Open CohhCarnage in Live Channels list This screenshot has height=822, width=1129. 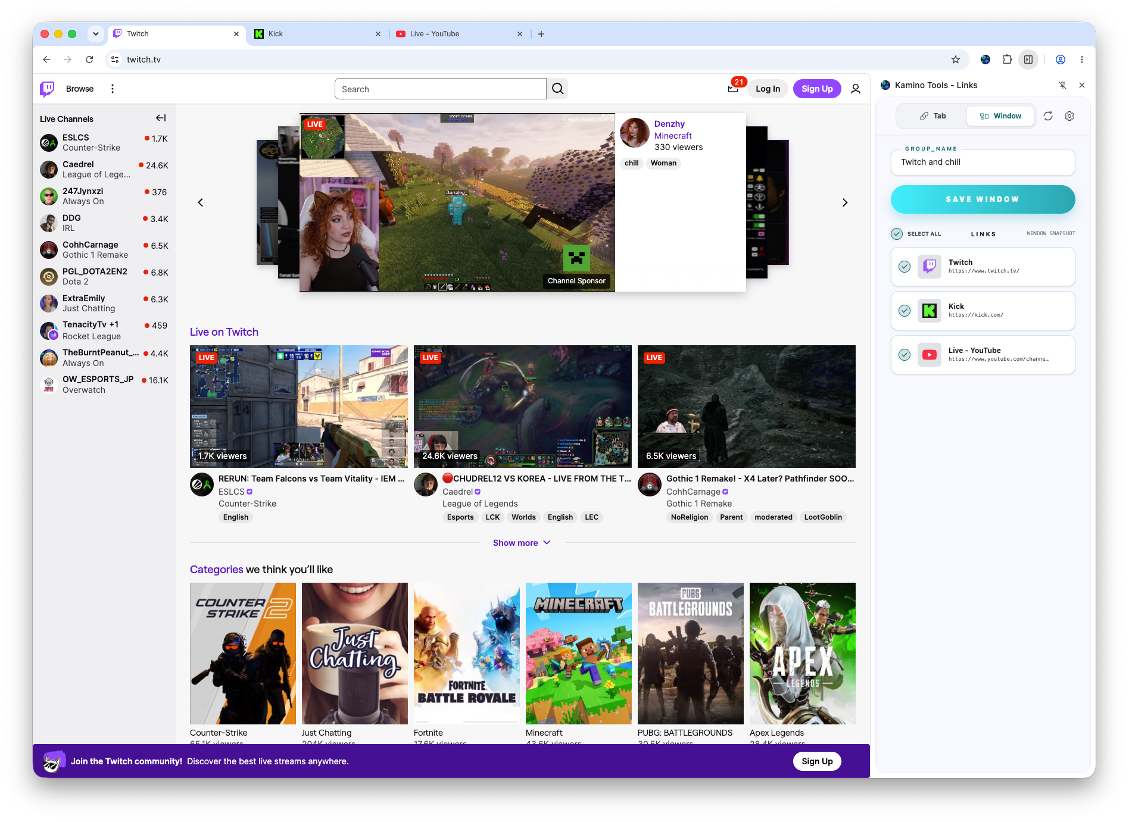(104, 249)
